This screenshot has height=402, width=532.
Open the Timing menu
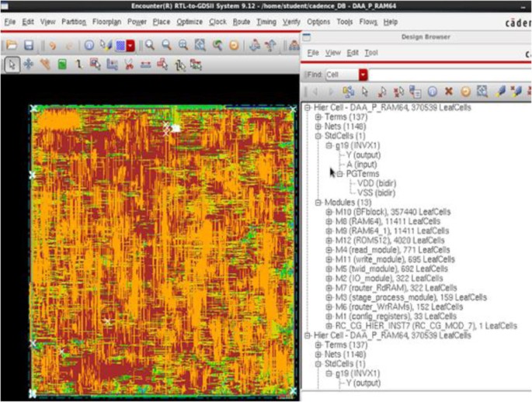[x=266, y=22]
